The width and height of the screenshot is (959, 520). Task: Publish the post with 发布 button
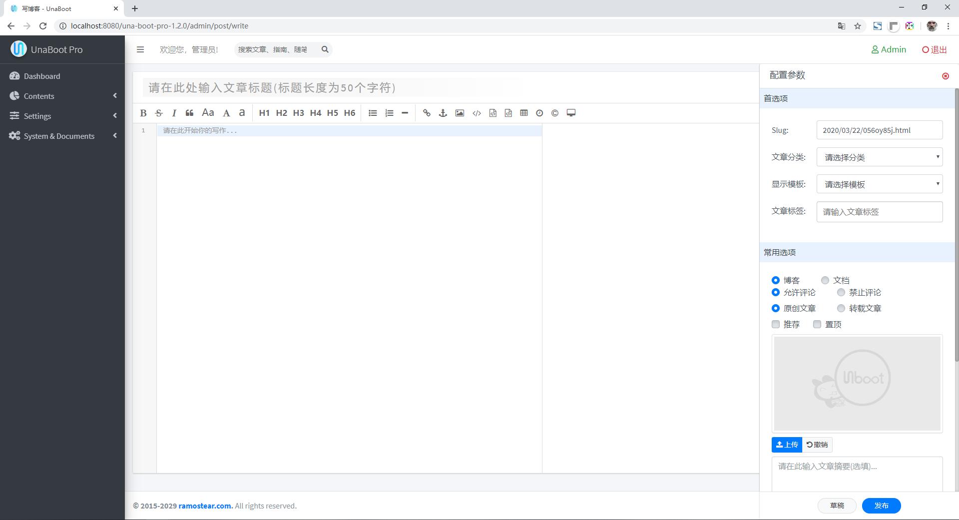click(881, 506)
